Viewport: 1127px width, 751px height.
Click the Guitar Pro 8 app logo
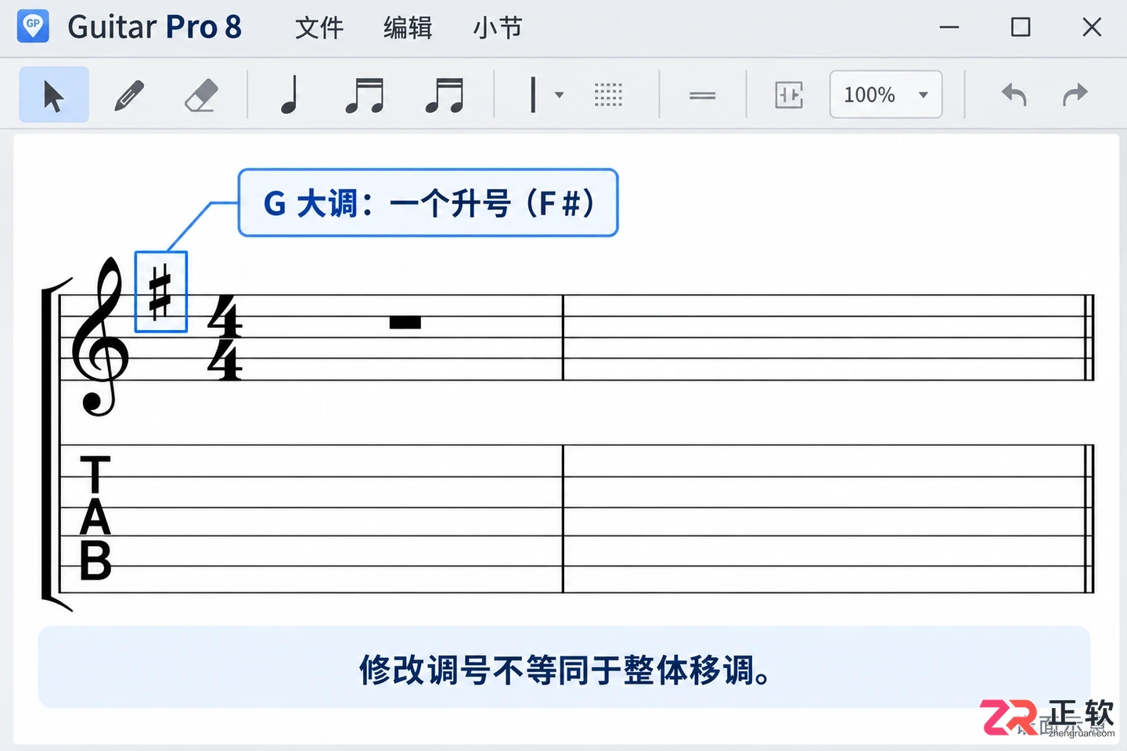tap(33, 27)
